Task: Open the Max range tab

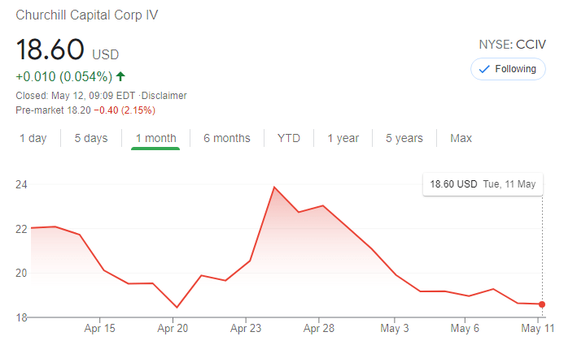Action: (461, 138)
